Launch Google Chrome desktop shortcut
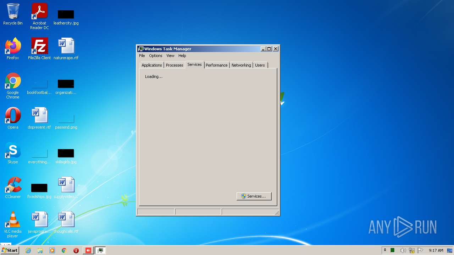454x255 pixels. [13, 86]
